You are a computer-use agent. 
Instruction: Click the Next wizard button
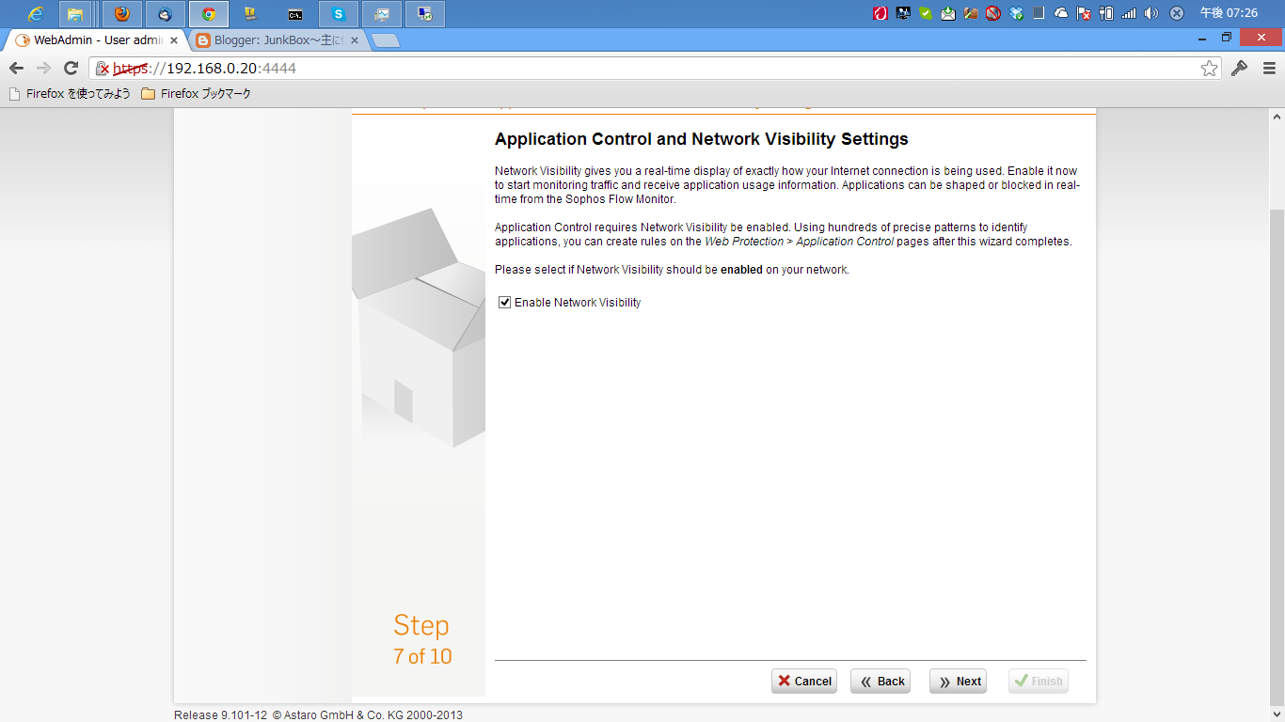point(958,681)
